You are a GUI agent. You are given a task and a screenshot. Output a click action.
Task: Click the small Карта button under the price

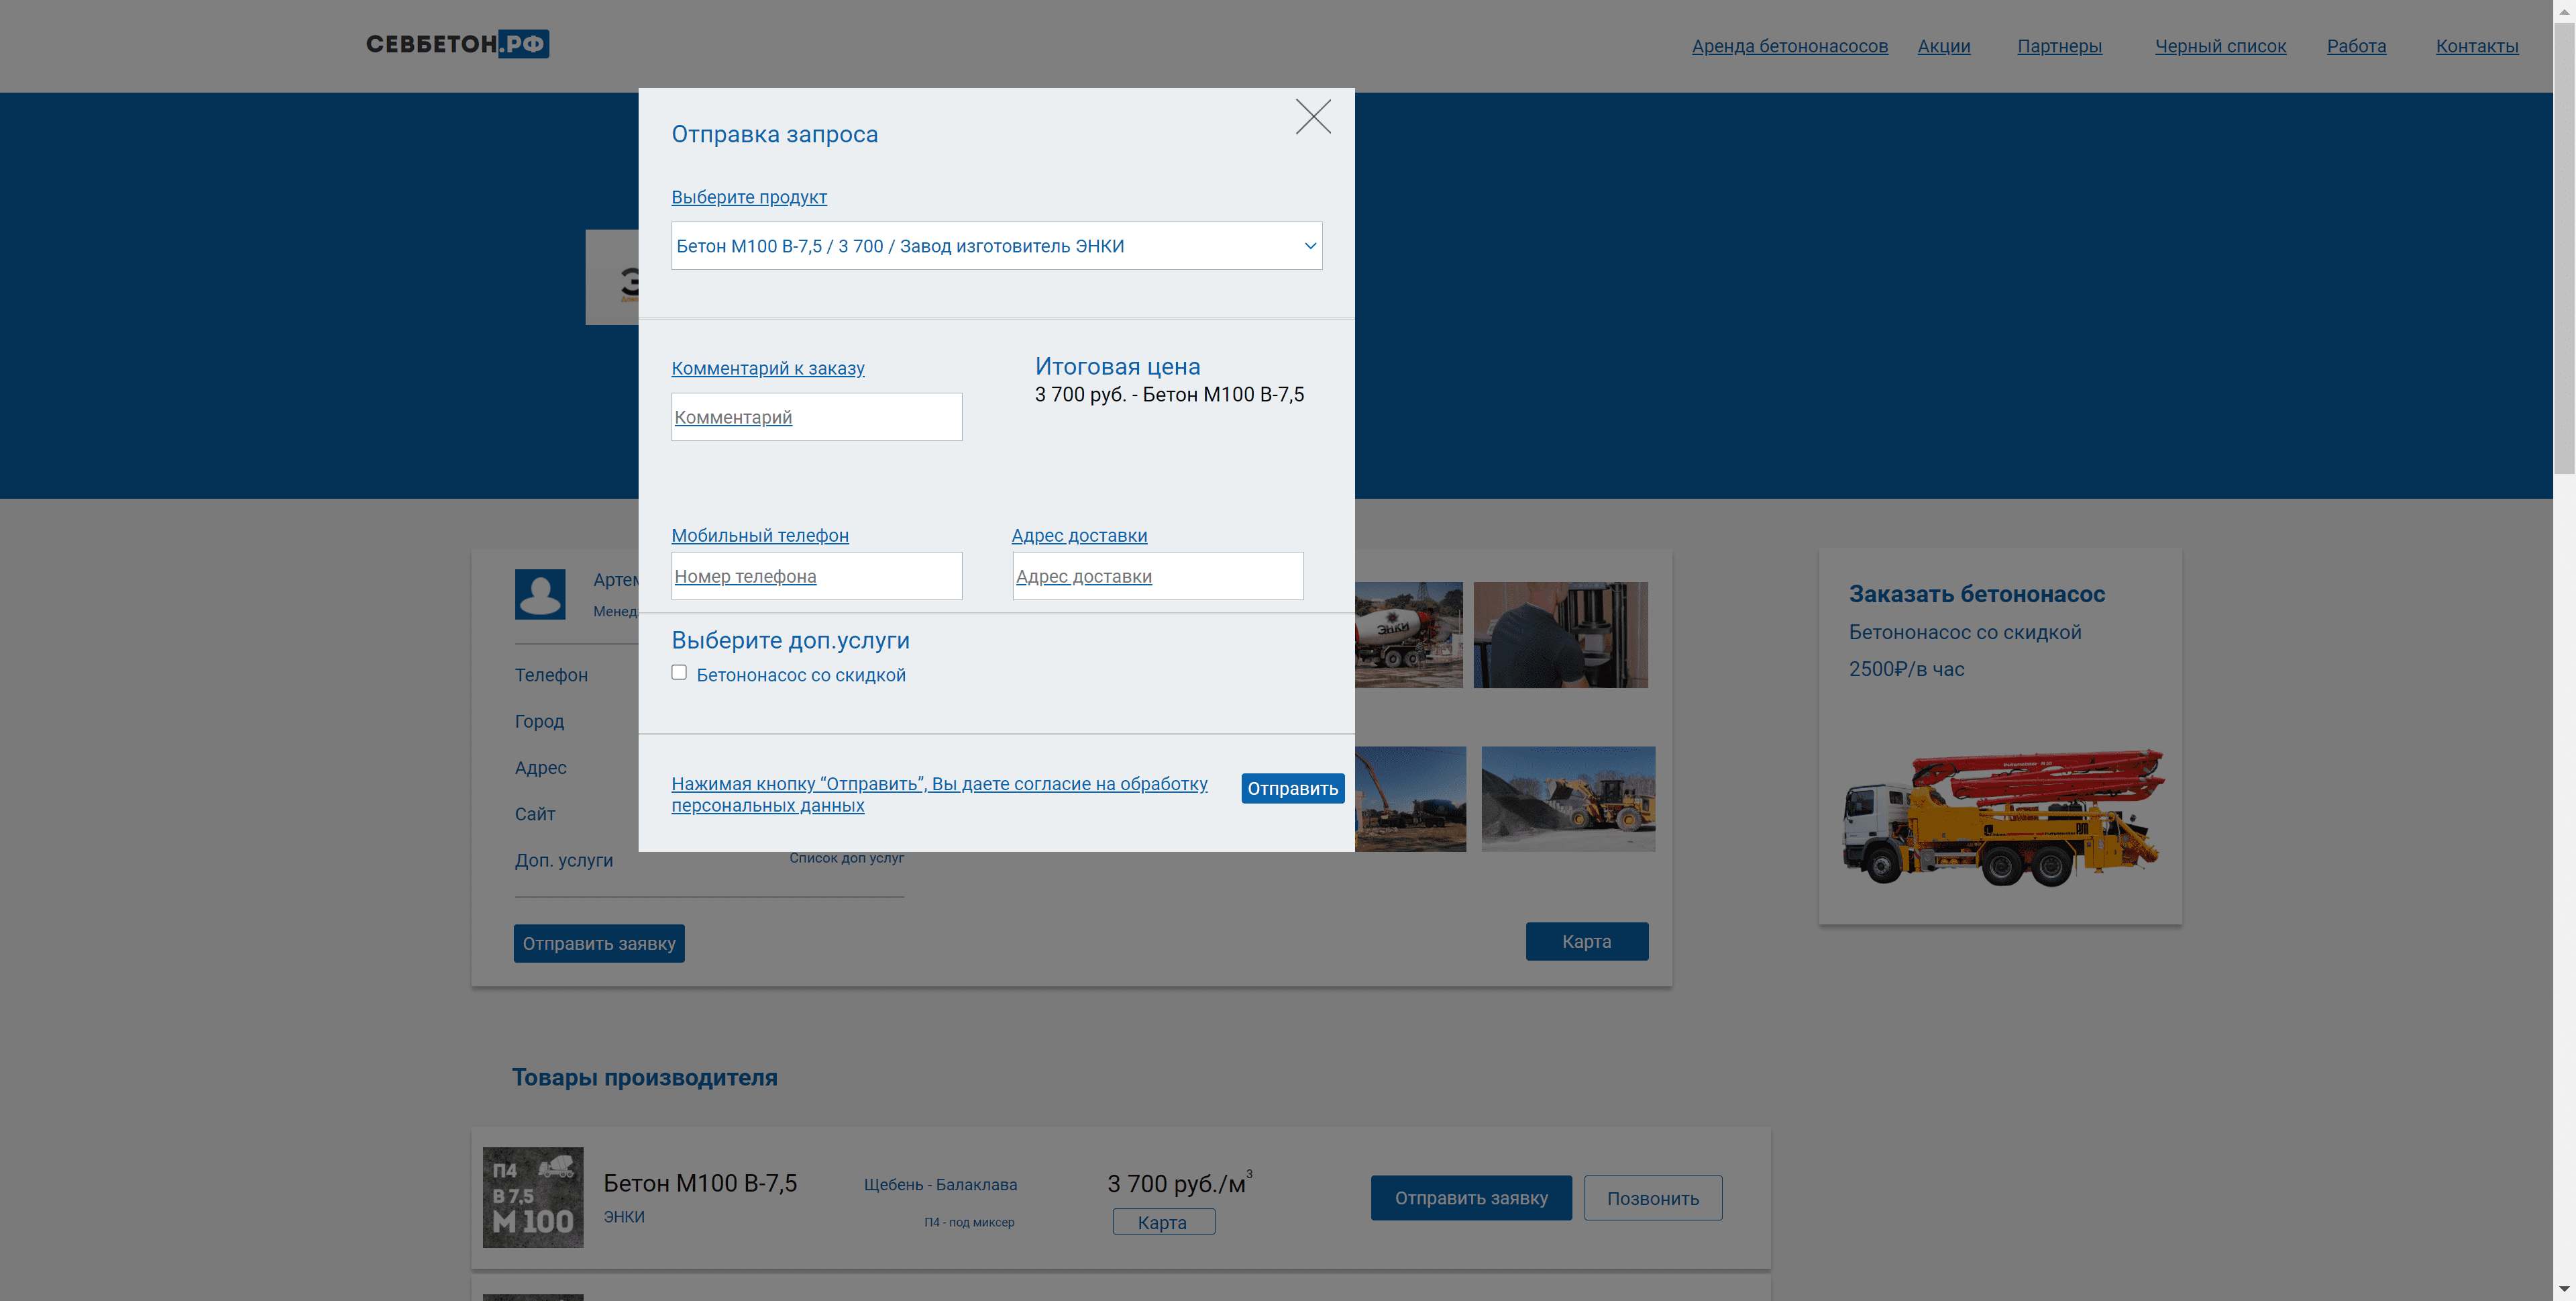click(x=1163, y=1222)
